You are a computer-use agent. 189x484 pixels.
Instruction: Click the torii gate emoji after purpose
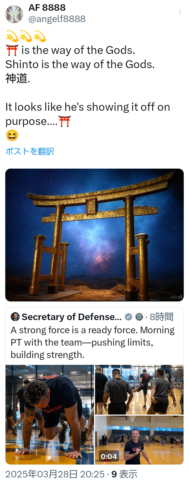click(x=65, y=121)
